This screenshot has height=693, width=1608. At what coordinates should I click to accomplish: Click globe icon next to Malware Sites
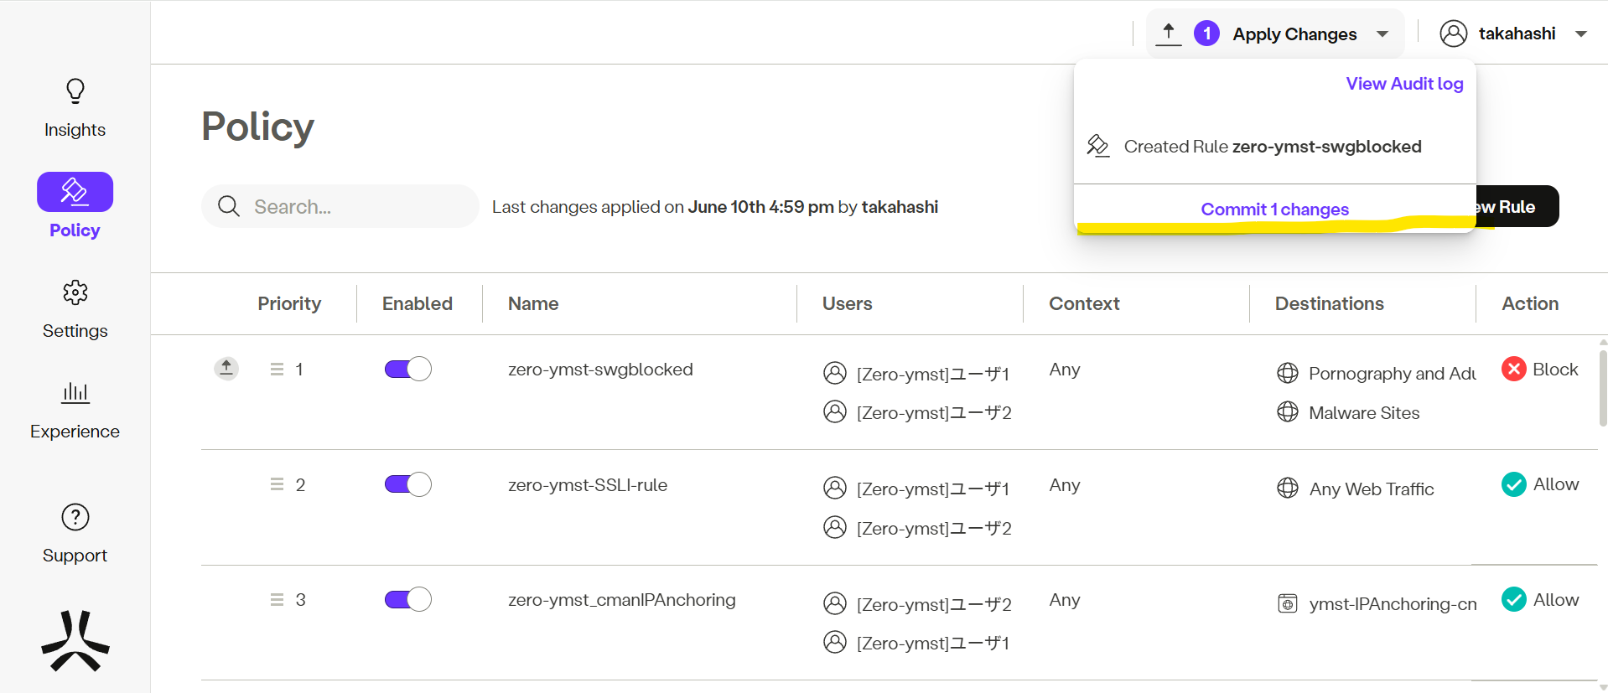click(1287, 412)
